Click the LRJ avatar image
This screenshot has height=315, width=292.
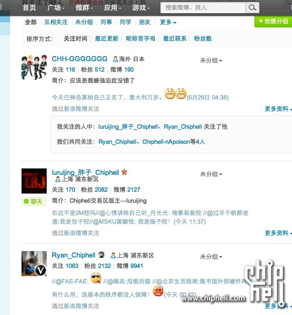[34, 181]
